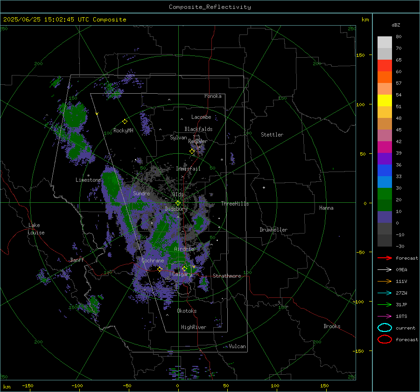Click the Airdrie city label
The image size is (420, 392).
click(184, 249)
